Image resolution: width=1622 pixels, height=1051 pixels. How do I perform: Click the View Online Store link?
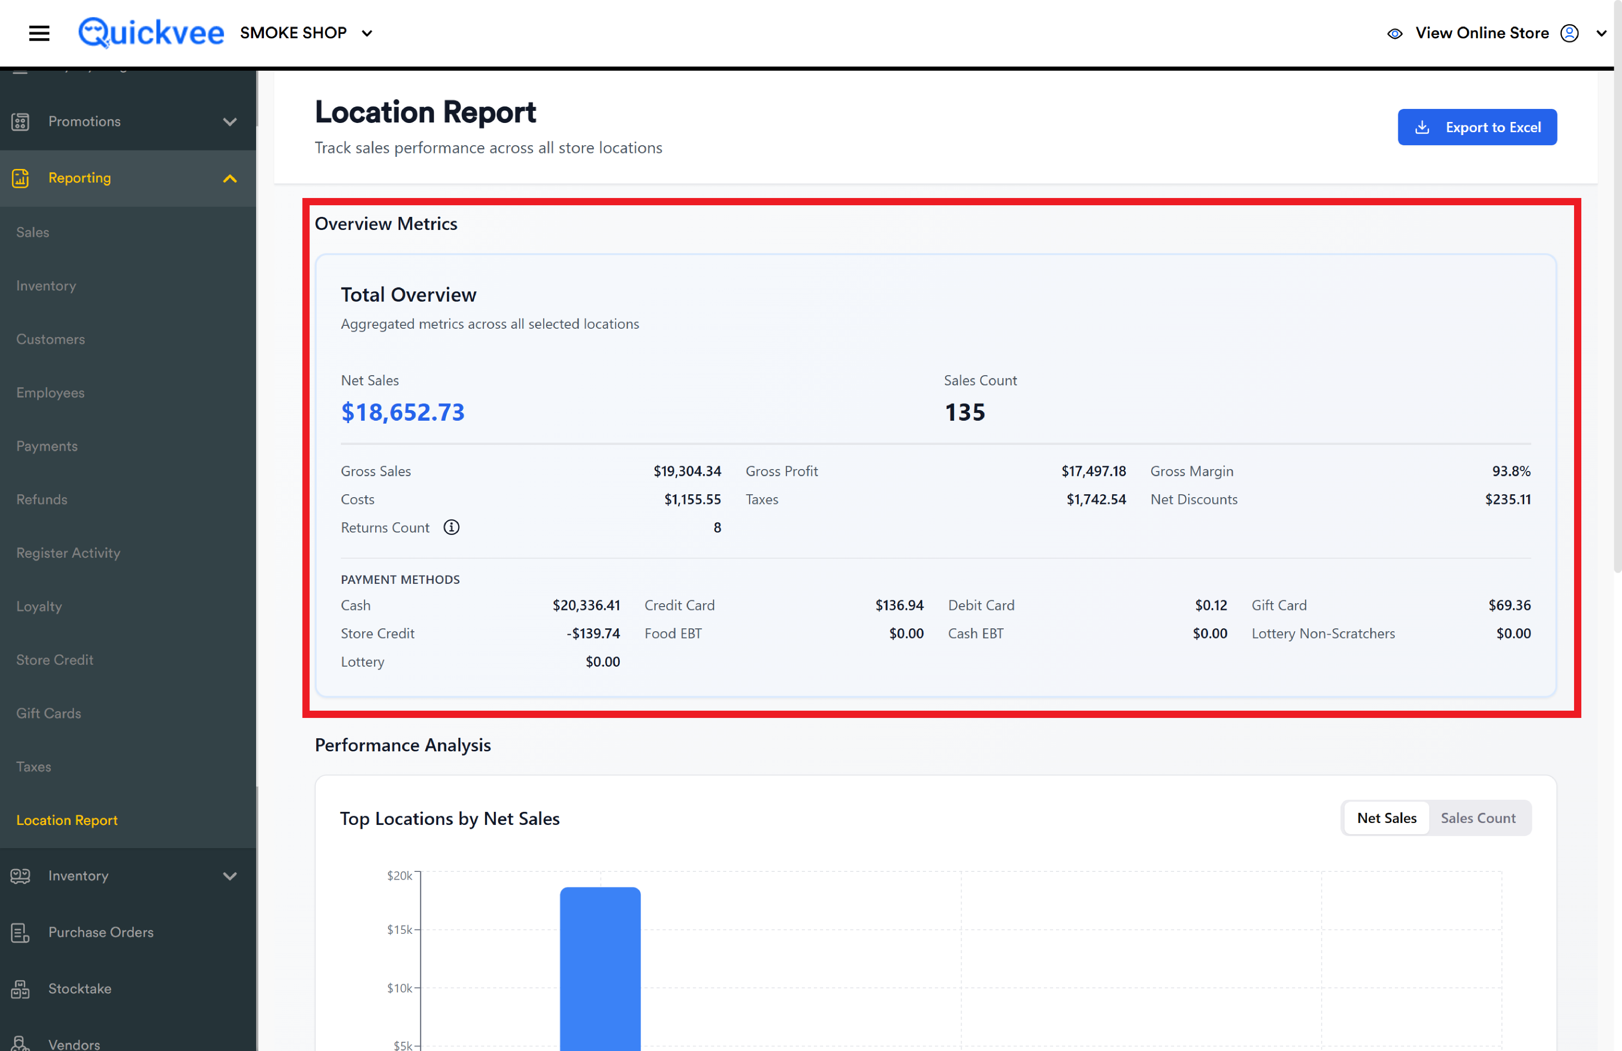1482,33
